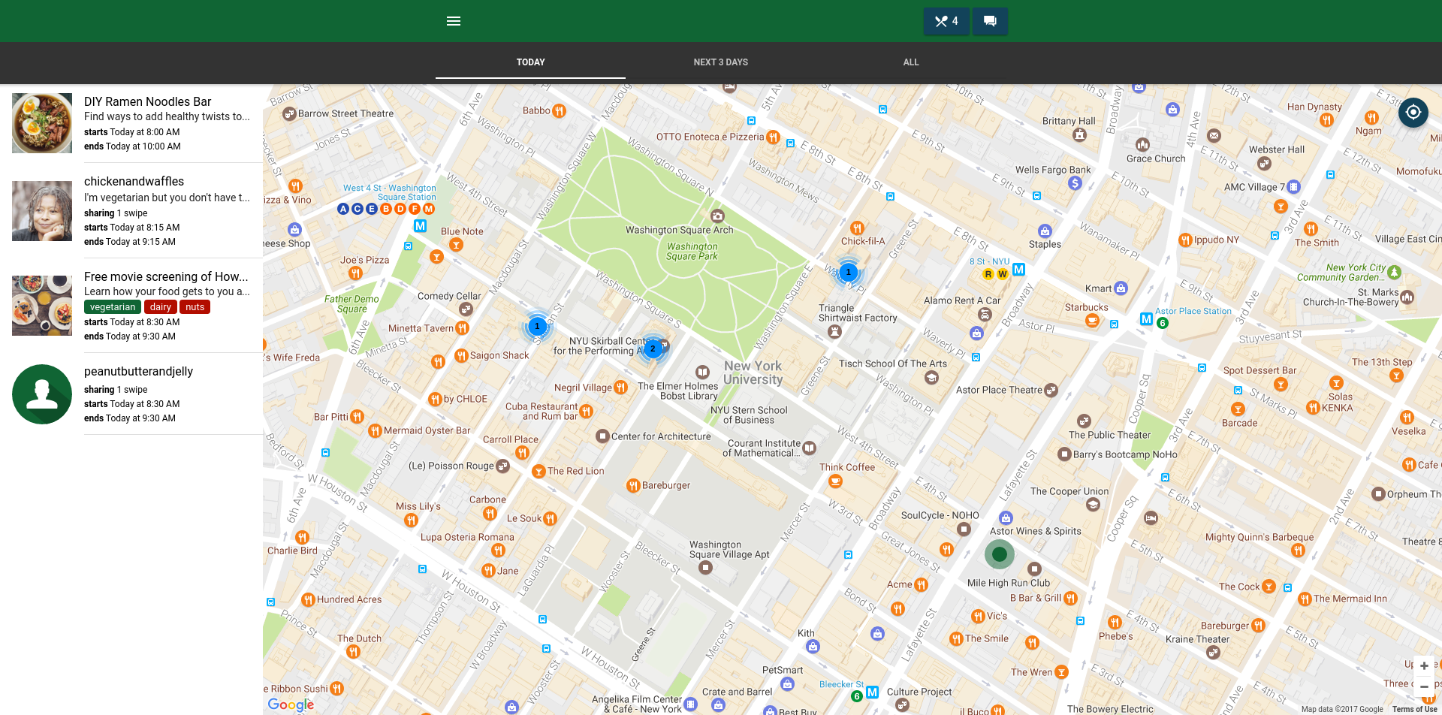Click AMC Village 7 cinema icon
The image size is (1442, 715).
1293,187
